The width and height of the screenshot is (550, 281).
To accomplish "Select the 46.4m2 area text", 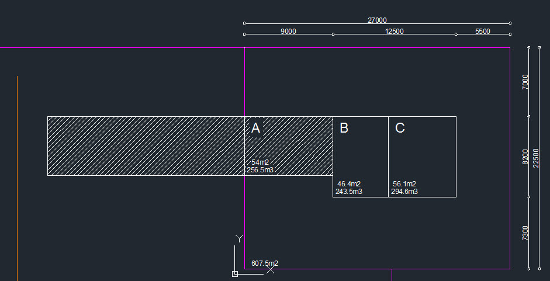I will click(349, 184).
